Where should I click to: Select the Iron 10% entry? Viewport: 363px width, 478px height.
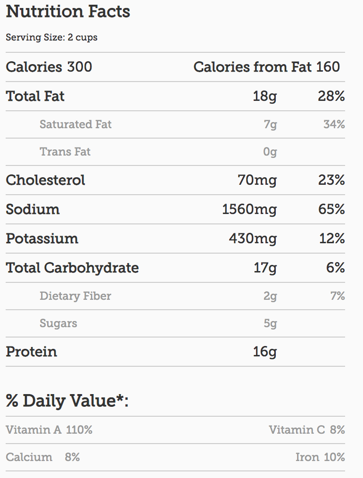coord(320,457)
